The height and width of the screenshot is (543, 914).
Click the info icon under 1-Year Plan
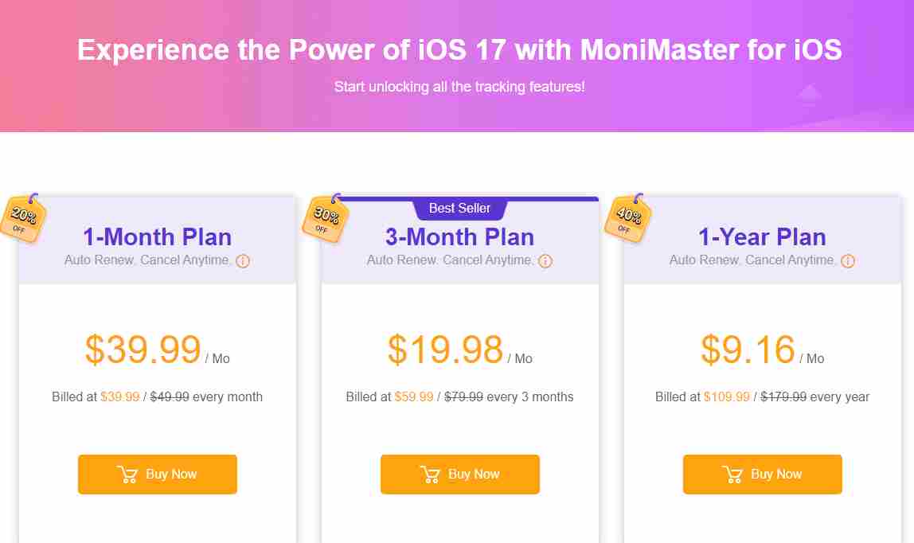pos(848,261)
